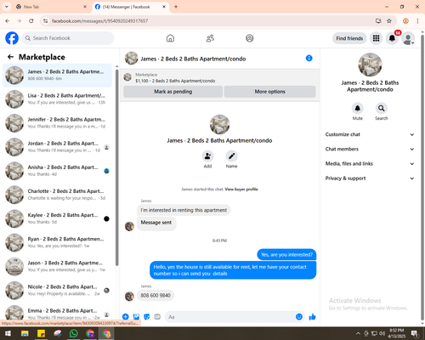Open Ryan's apartment conversation
425x340 pixels.
(x=57, y=242)
